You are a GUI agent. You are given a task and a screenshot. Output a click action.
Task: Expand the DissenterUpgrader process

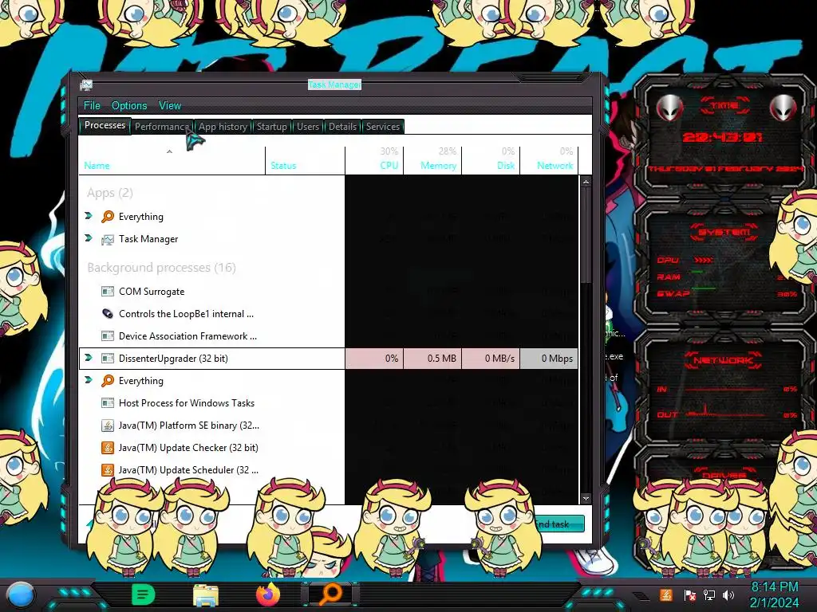pyautogui.click(x=89, y=358)
